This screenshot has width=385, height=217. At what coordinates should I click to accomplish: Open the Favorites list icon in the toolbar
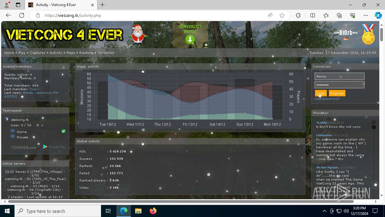click(x=326, y=15)
